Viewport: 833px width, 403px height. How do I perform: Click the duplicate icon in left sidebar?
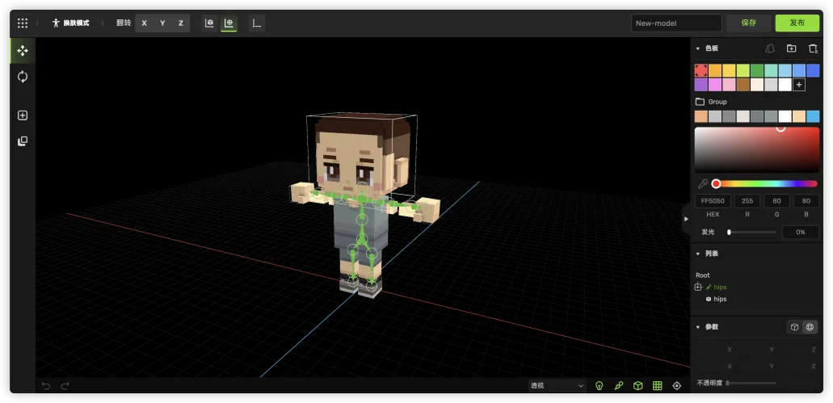click(23, 141)
